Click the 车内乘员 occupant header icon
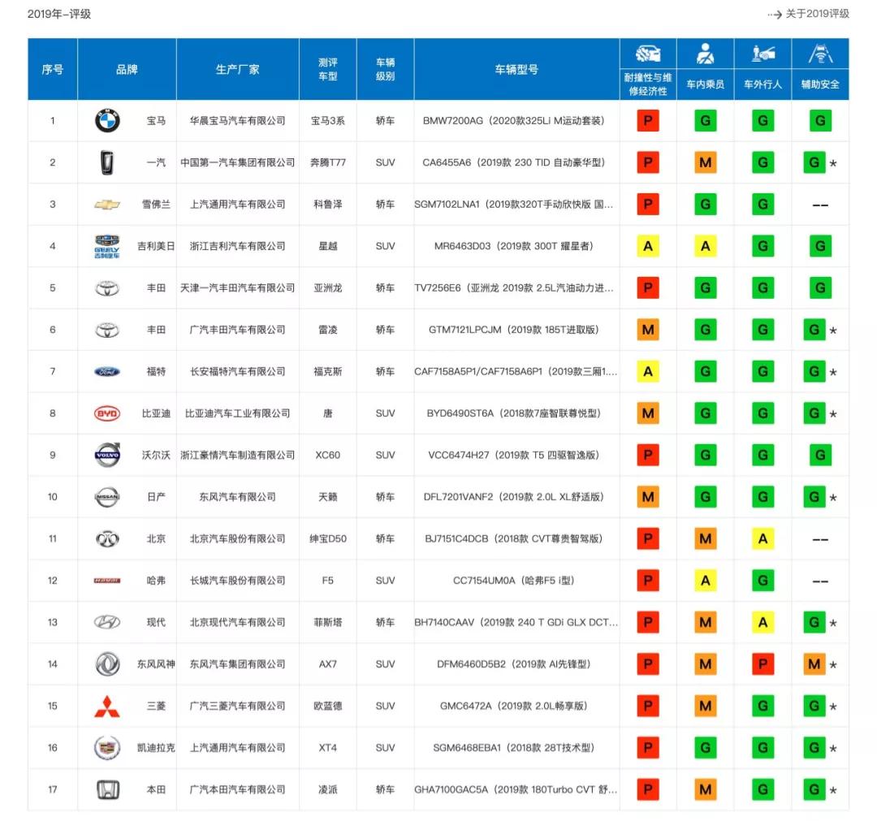 [706, 54]
